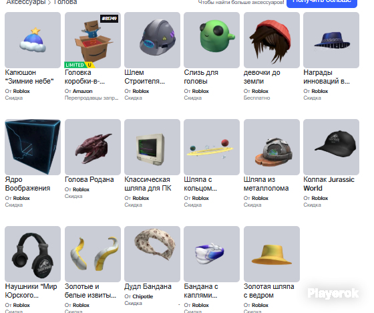Open the Шляпа из металлолома title link
Viewport: 374px width, 313px height.
click(266, 184)
